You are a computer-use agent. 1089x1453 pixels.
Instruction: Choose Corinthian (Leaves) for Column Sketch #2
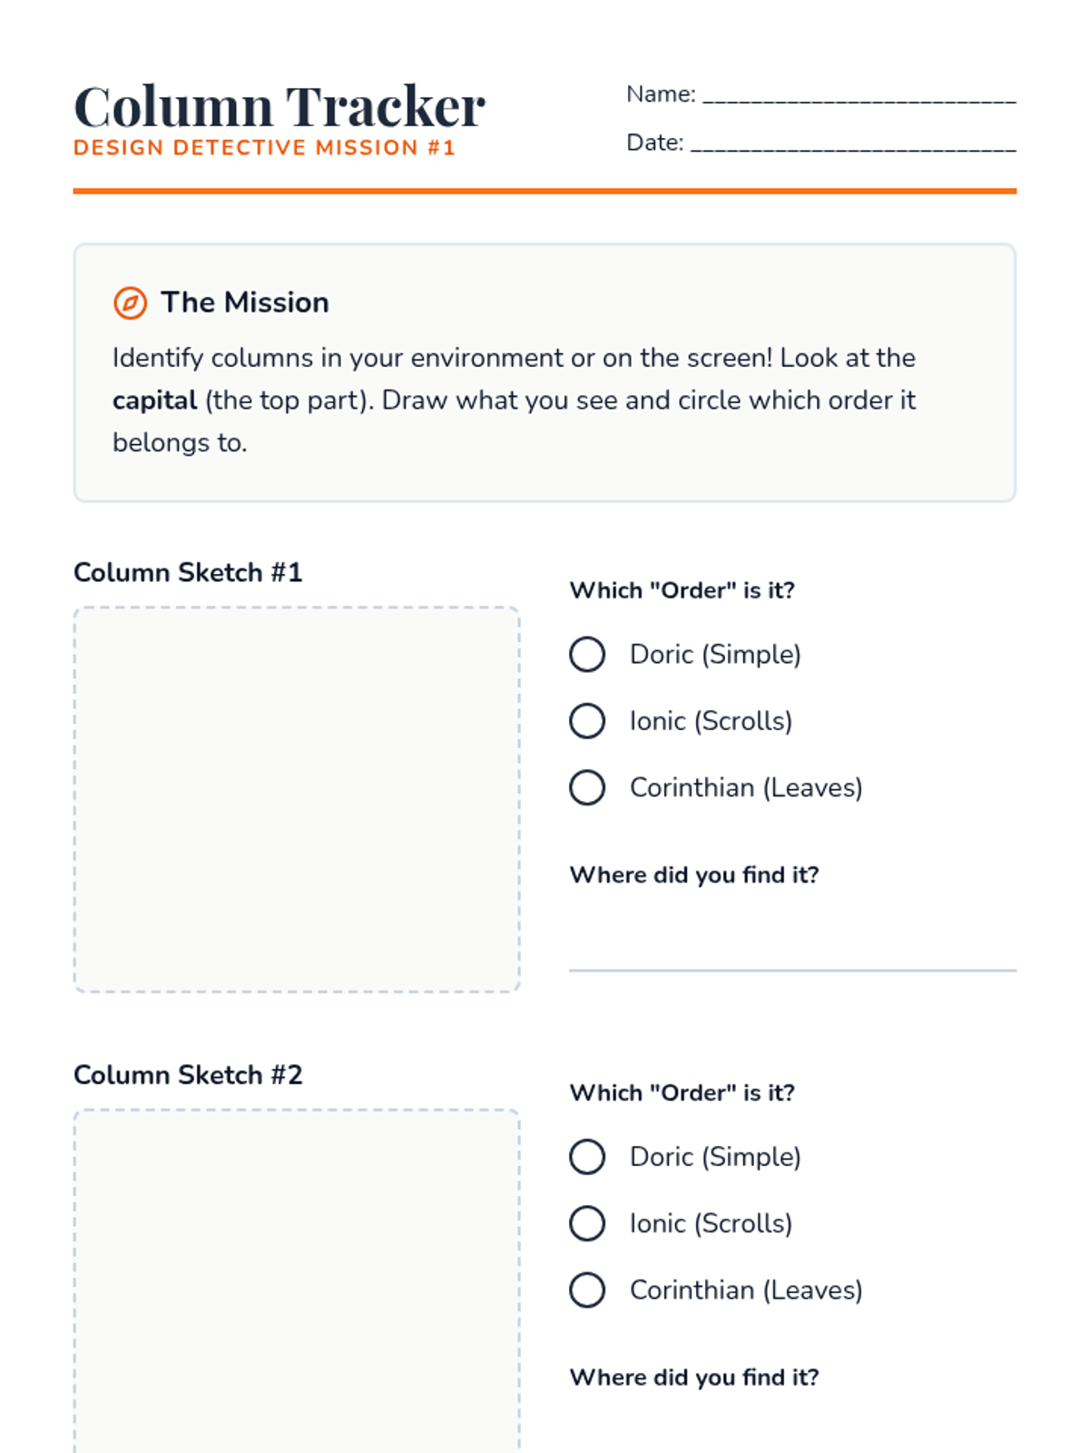587,1290
